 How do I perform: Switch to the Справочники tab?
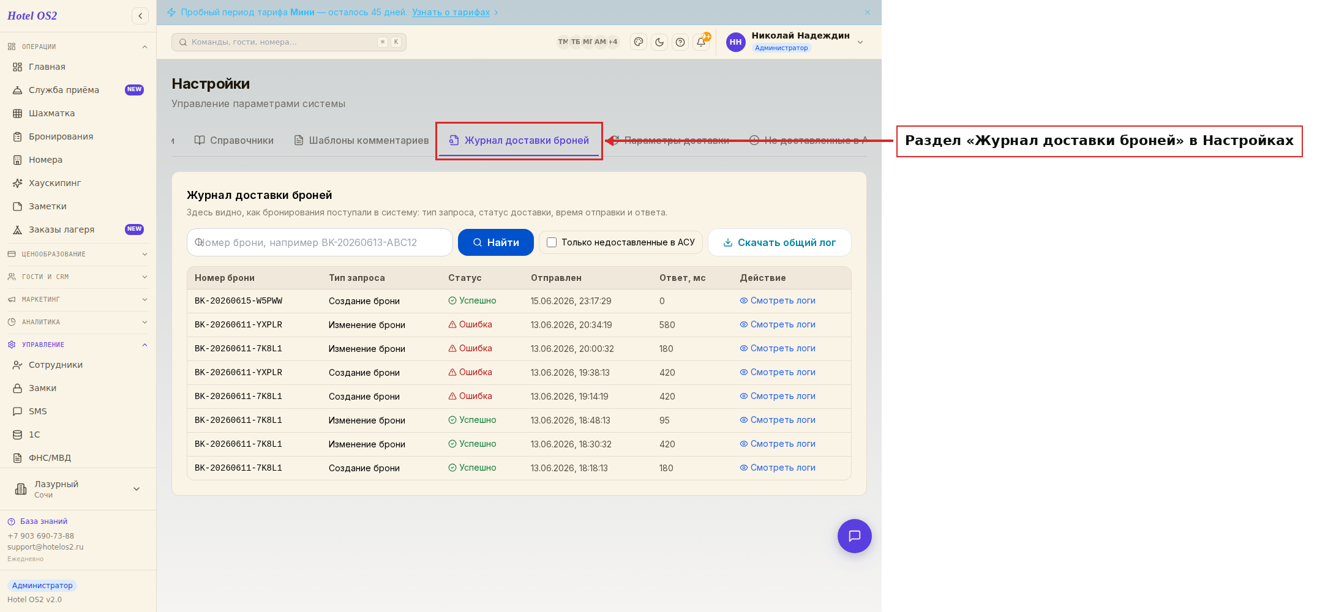tap(234, 140)
